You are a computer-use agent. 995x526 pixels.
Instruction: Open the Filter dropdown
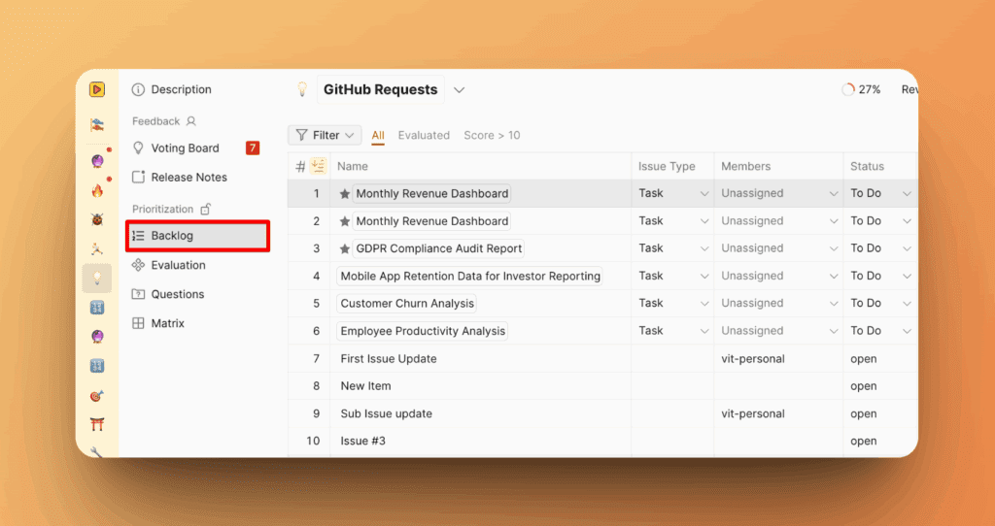325,135
